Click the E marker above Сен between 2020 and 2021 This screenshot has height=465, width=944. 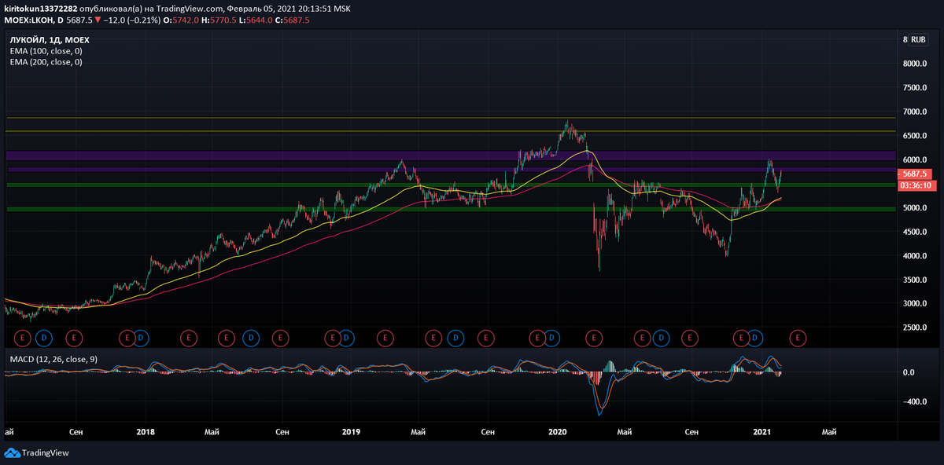(x=690, y=337)
